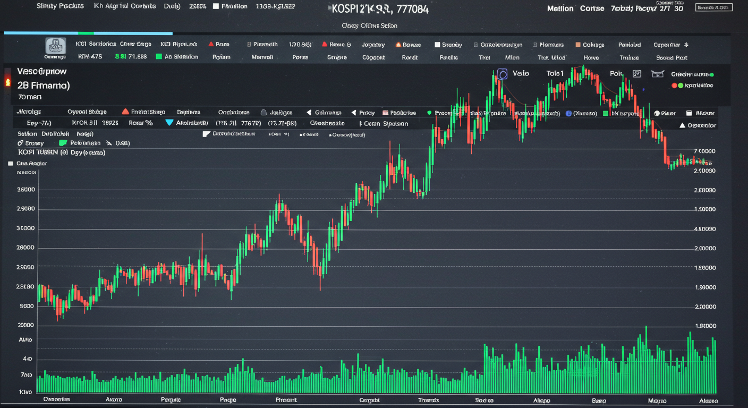Toggle the white checkbox beside 'Fihmdlion' in the top bar
Image resolution: width=748 pixels, height=408 pixels.
(216, 6)
